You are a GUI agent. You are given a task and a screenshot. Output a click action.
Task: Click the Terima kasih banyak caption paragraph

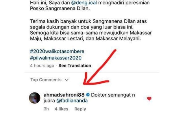tap(91, 30)
